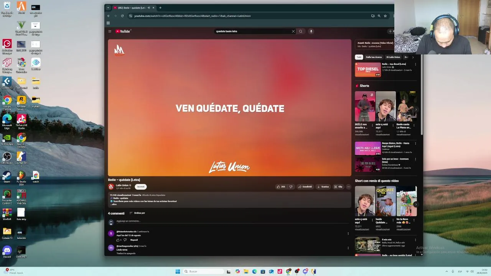This screenshot has width=491, height=276.
Task: Start voice search with microphone
Action: [311, 31]
